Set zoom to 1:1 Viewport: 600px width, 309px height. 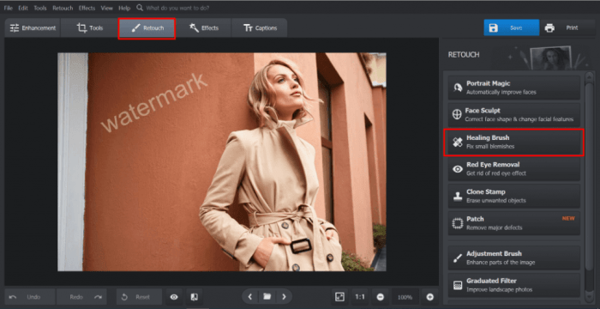360,297
